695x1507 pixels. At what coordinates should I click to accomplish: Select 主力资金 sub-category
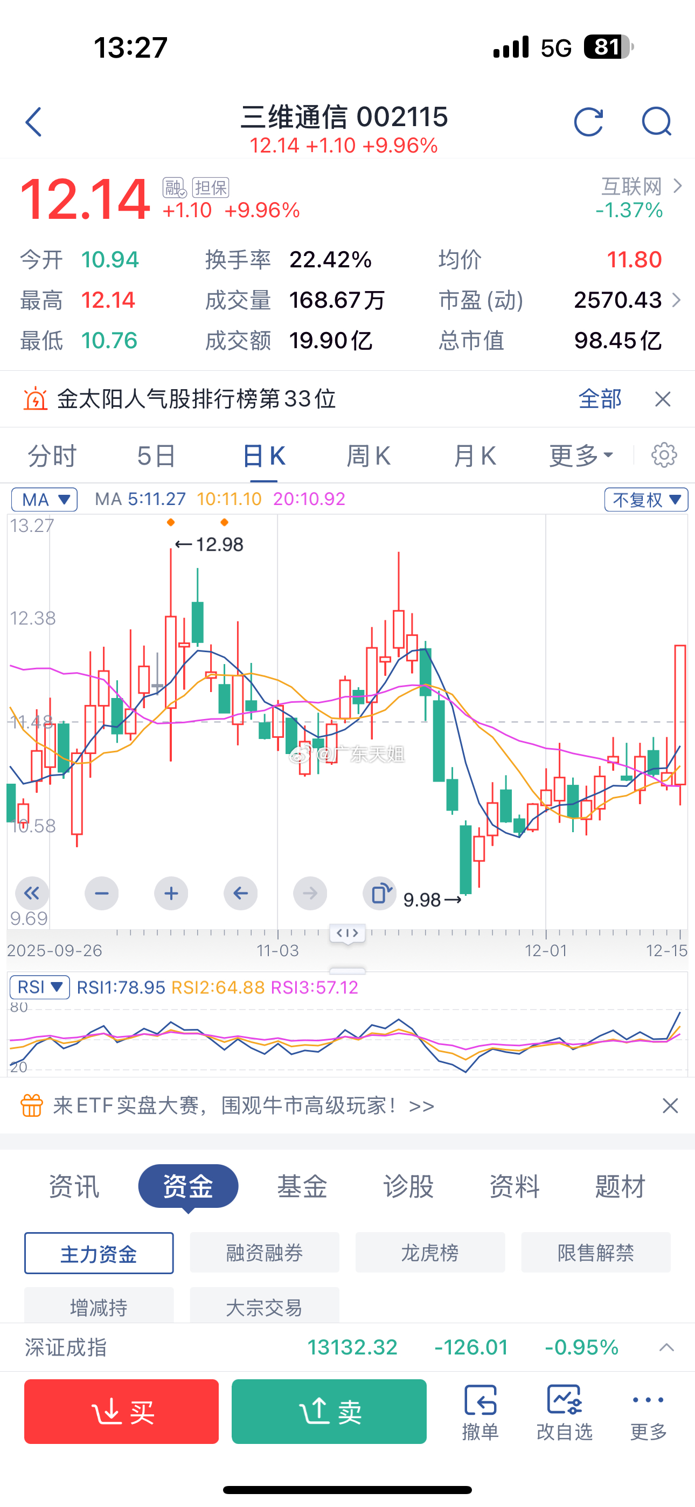point(99,1253)
